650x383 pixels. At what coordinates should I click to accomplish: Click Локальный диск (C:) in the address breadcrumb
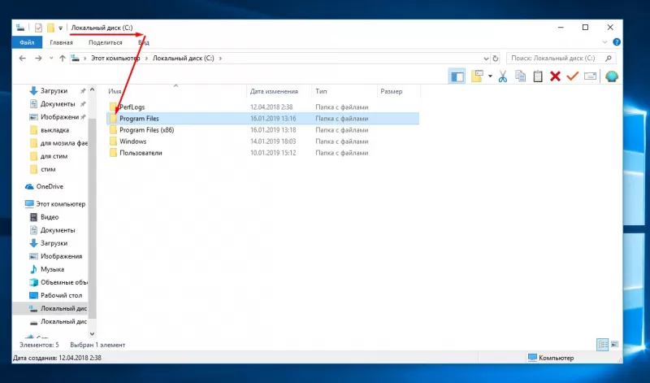[x=184, y=59]
